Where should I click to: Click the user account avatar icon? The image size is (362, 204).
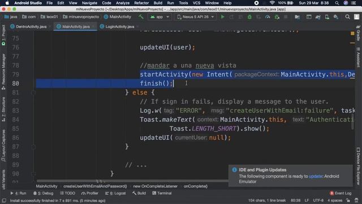pos(357,17)
